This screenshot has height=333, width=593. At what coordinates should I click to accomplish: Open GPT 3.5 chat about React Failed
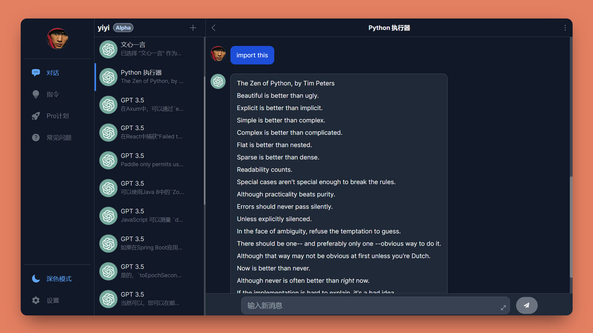click(x=149, y=132)
